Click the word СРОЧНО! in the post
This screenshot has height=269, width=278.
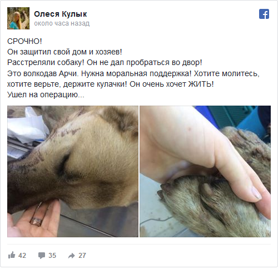tap(24, 41)
